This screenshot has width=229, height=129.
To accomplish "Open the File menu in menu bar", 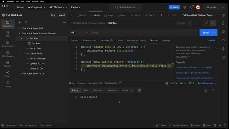I will (x=17, y=1).
